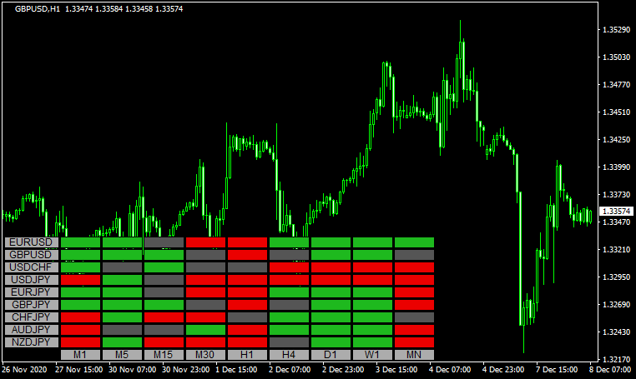Viewport: 636px width, 379px height.
Task: Click the EURUSD symbol label
Action: 32,242
